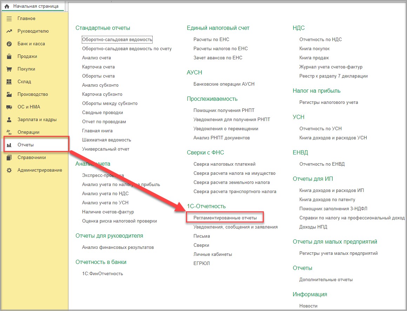
Task: Open Дополнительные отчеты
Action: [326, 280]
